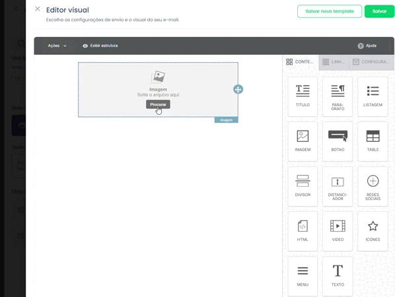Select the Parágrafo content block
Image resolution: width=395 pixels, height=297 pixels.
(338, 96)
